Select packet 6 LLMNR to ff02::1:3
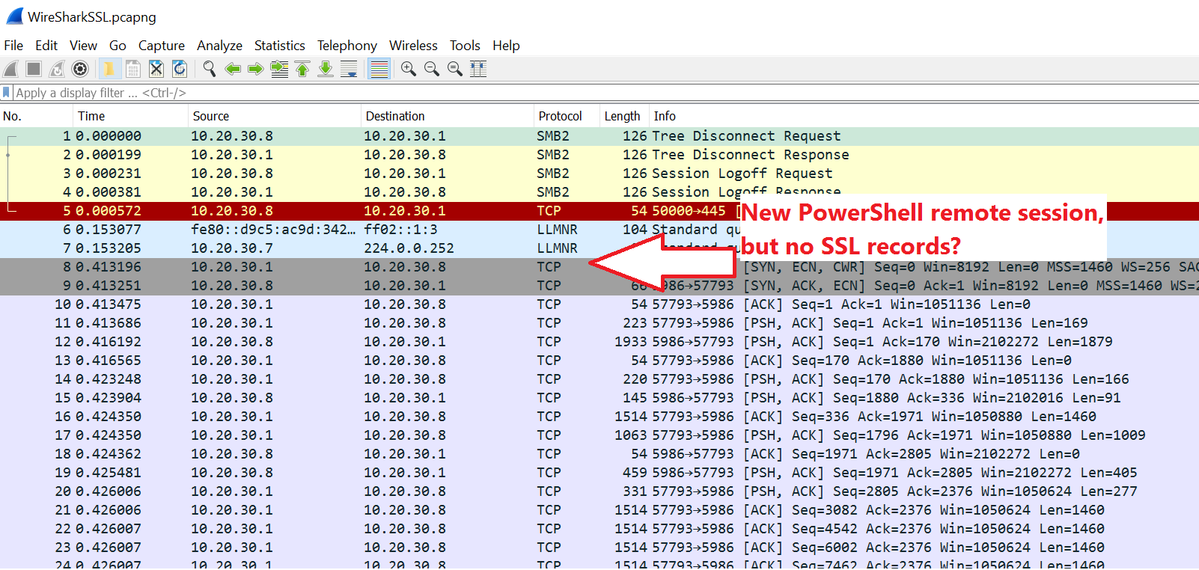 [x=599, y=230]
